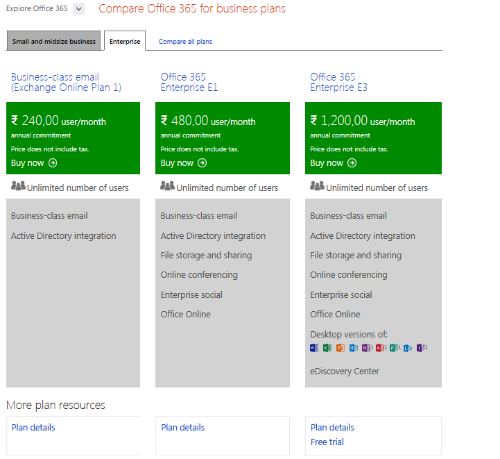Open the Office 365 Enterprise E3 heading link

click(338, 82)
